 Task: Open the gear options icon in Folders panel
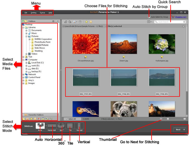point(54,21)
